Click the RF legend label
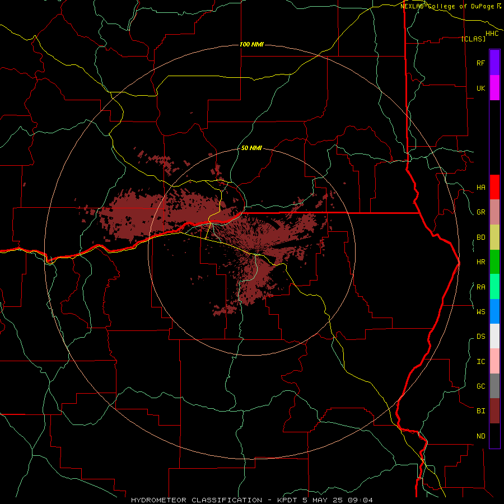Image resolution: width=504 pixels, height=504 pixels. click(x=480, y=63)
